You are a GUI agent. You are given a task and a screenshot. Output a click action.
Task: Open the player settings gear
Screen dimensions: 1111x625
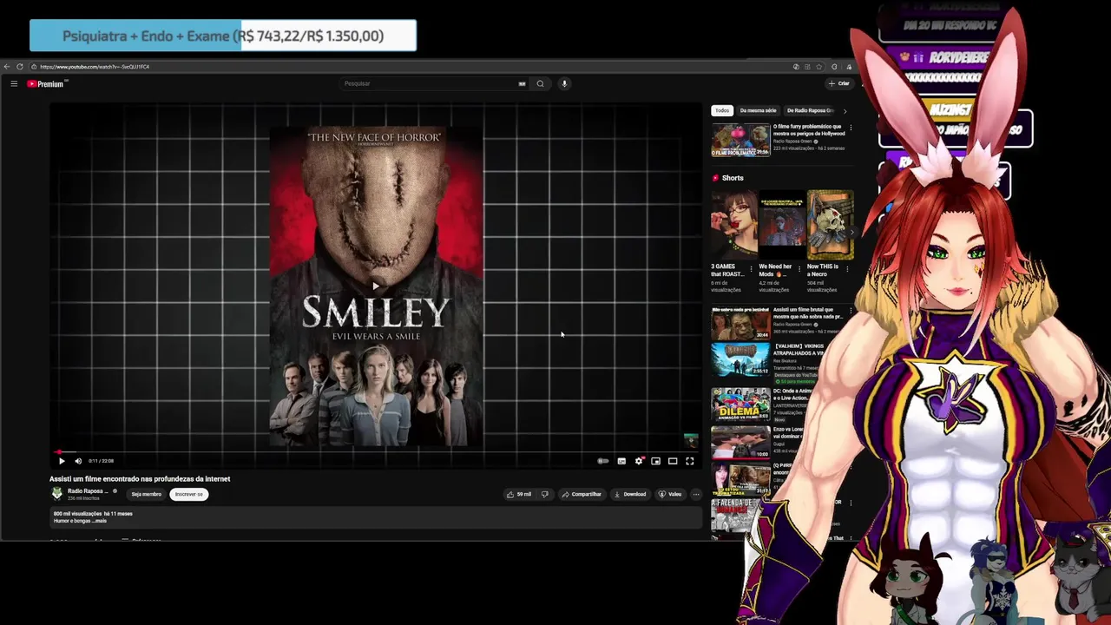pos(639,461)
